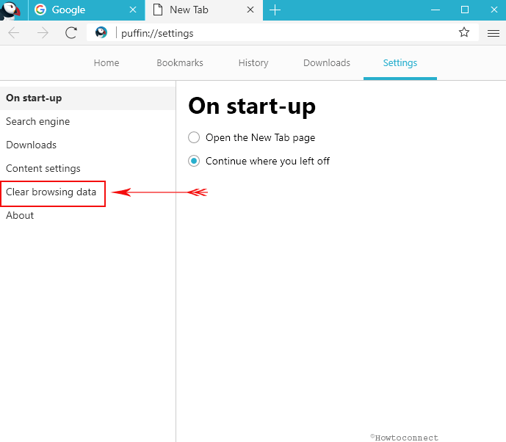Open the History page tab
This screenshot has width=506, height=442.
tap(253, 63)
